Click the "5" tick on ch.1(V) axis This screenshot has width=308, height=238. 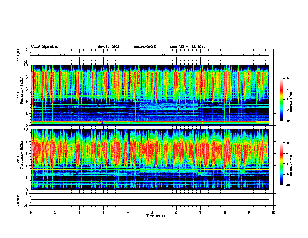(26, 49)
